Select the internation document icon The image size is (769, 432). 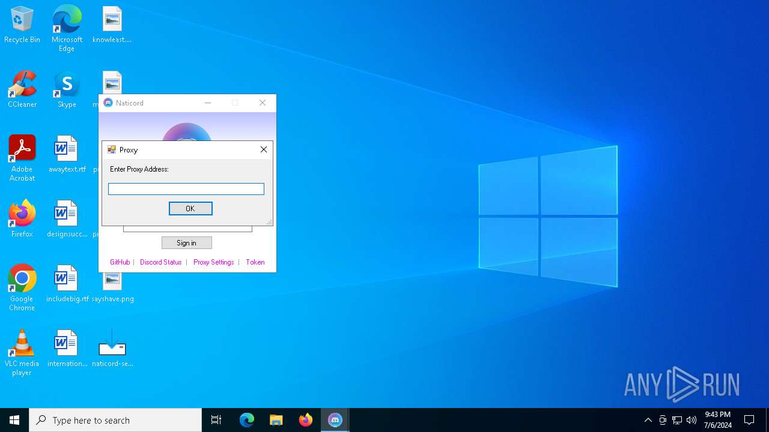tap(67, 349)
